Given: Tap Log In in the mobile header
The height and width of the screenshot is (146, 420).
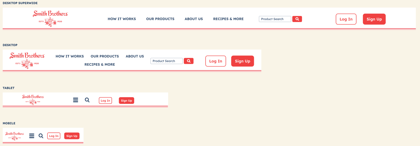Looking at the screenshot, I should pos(54,136).
